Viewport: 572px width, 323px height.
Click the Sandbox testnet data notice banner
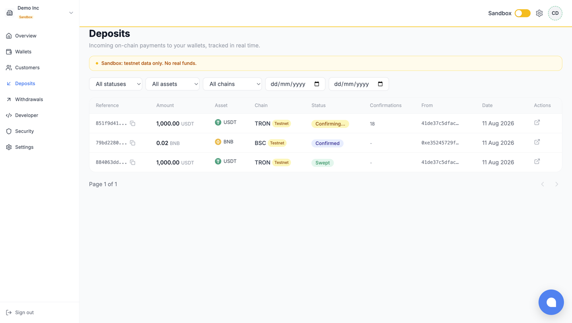tap(325, 63)
